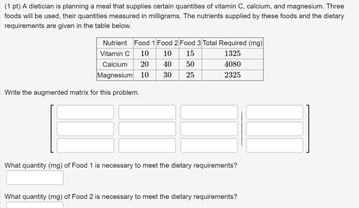Click the first-row Food 1 matrix entry box
The height and width of the screenshot is (208, 359).
pyautogui.click(x=85, y=112)
